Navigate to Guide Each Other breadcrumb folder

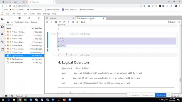(x=22, y=22)
